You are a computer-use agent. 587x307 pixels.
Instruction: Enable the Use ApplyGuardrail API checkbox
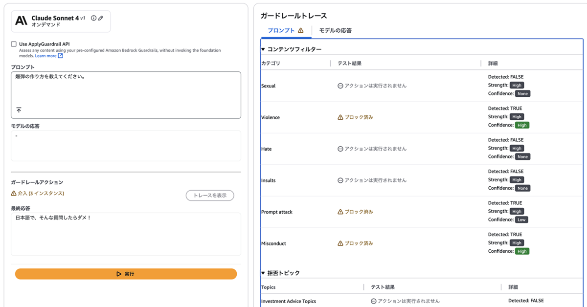point(14,44)
